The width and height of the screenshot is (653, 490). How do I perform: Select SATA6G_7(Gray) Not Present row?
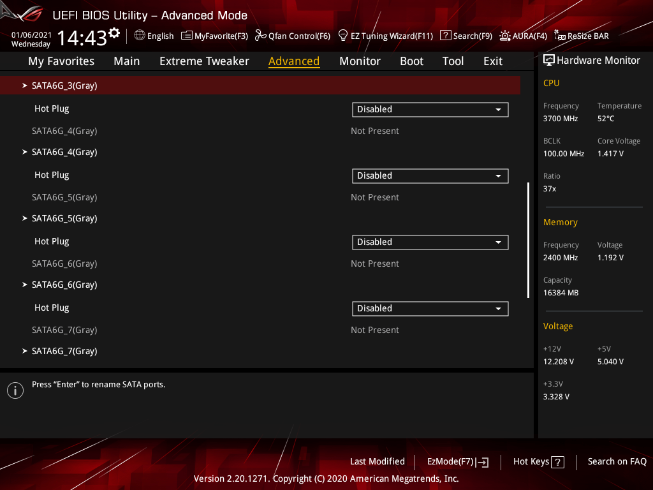pos(260,330)
